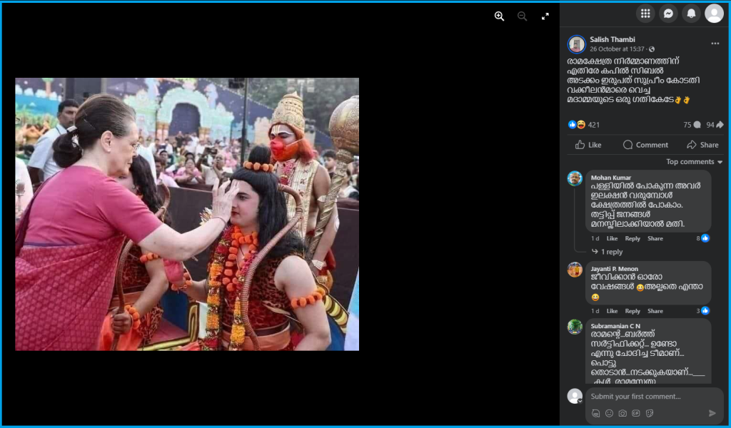Click Subramanian C N's avatar
731x428 pixels.
pos(575,327)
